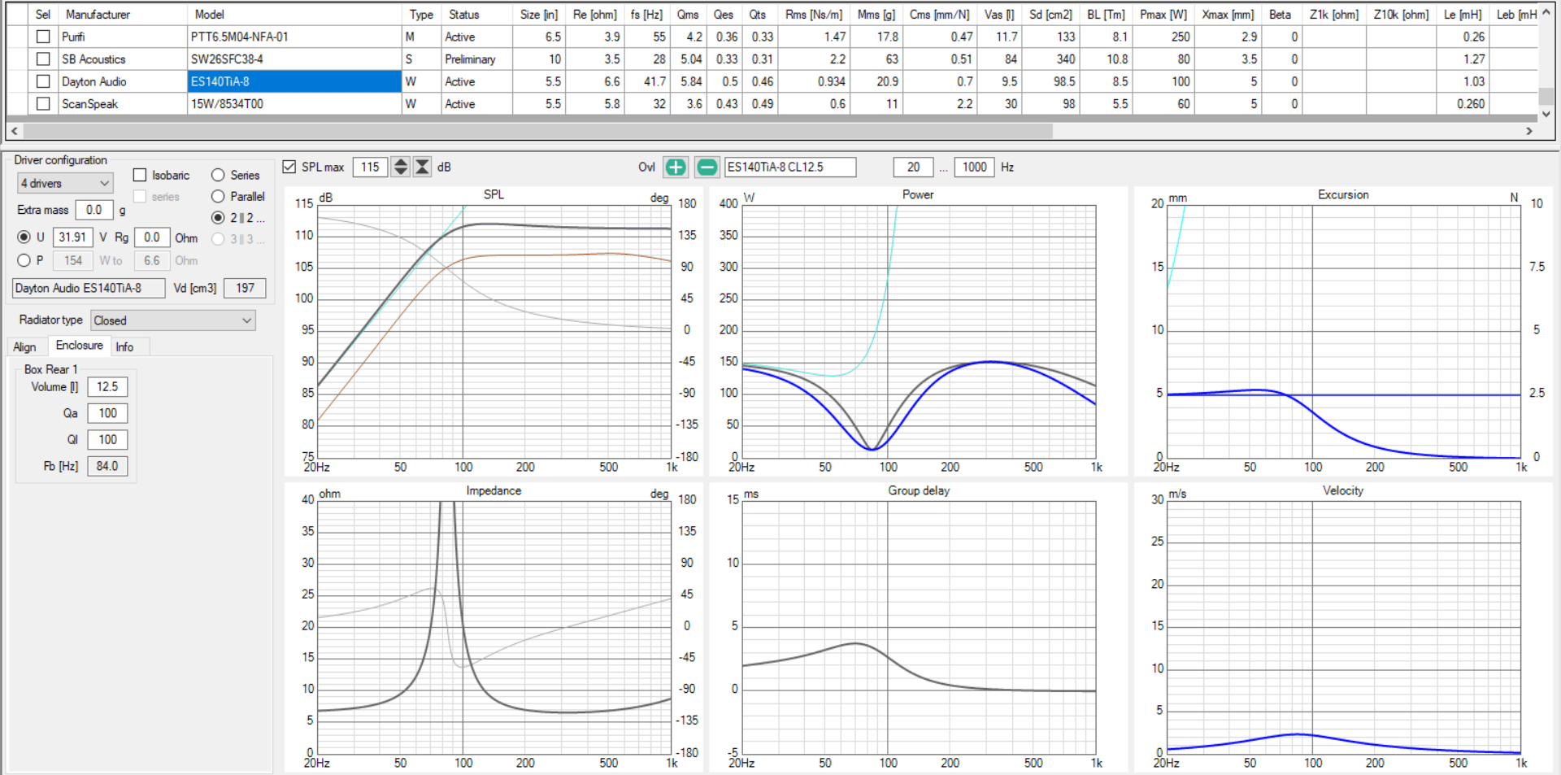Switch to the Align tab

[25, 347]
